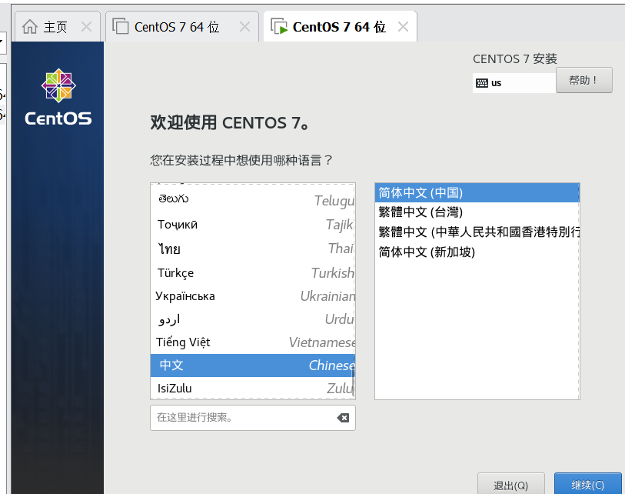625x494 pixels.
Task: Click the keyboard layout icon next to us
Action: (x=482, y=83)
